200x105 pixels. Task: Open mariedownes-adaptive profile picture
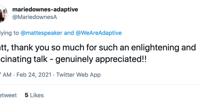(3, 13)
